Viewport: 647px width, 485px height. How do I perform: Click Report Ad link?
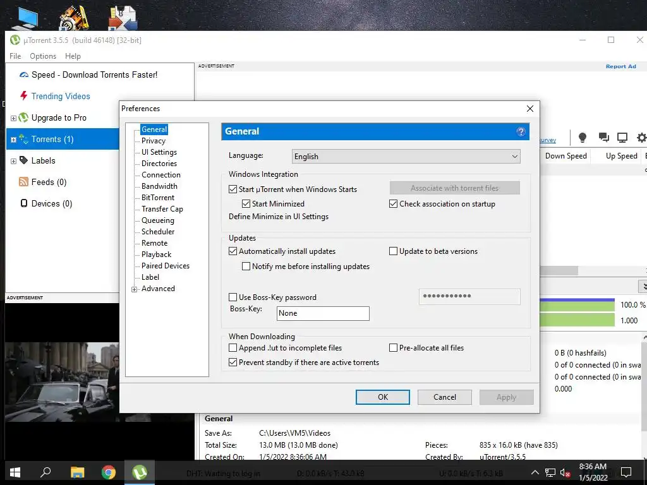click(x=621, y=66)
